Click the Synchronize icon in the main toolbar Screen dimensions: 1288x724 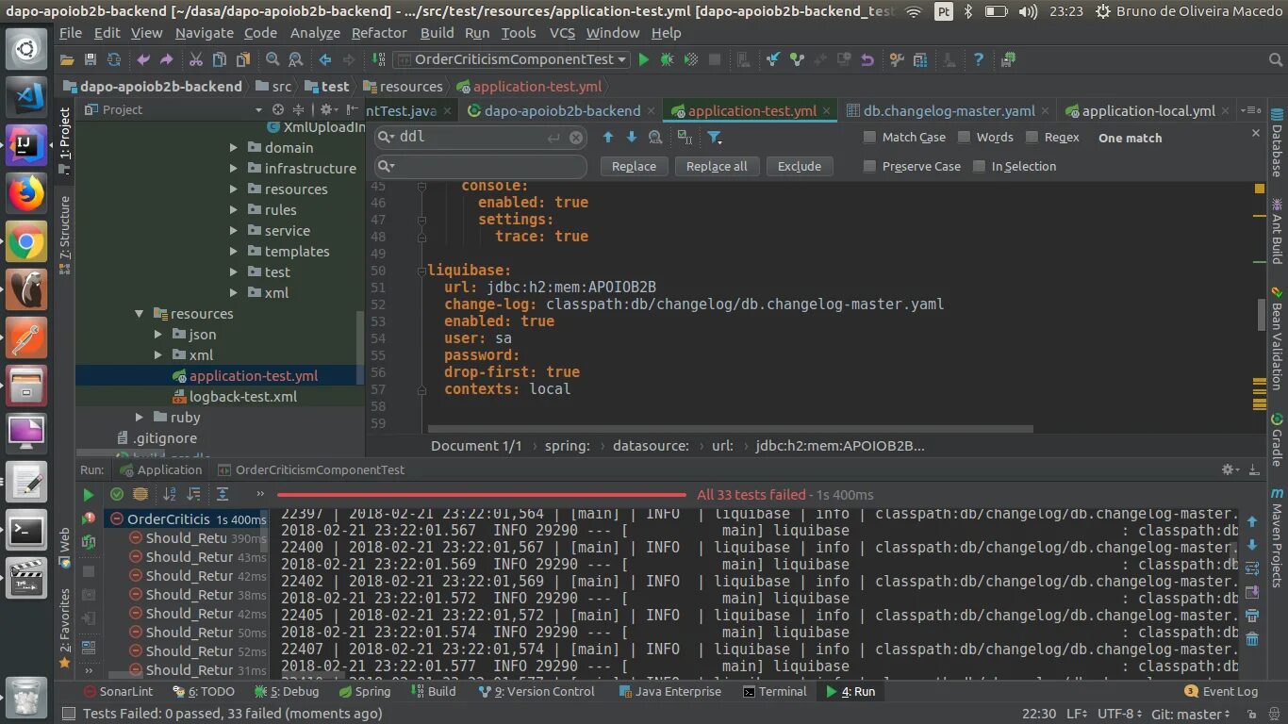pyautogui.click(x=114, y=59)
